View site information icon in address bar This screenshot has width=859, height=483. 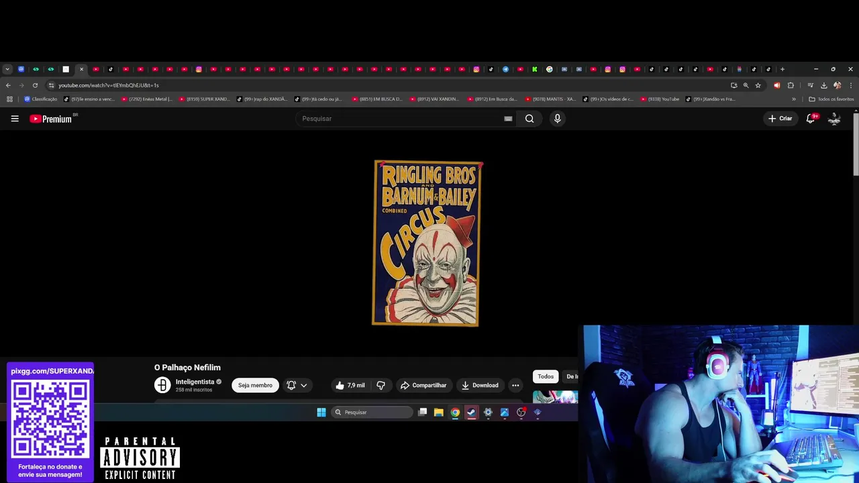click(x=51, y=85)
